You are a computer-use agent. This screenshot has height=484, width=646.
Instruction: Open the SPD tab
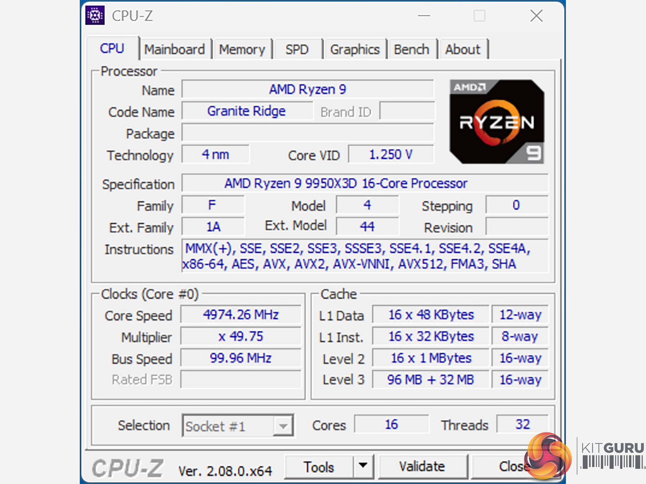click(x=297, y=49)
